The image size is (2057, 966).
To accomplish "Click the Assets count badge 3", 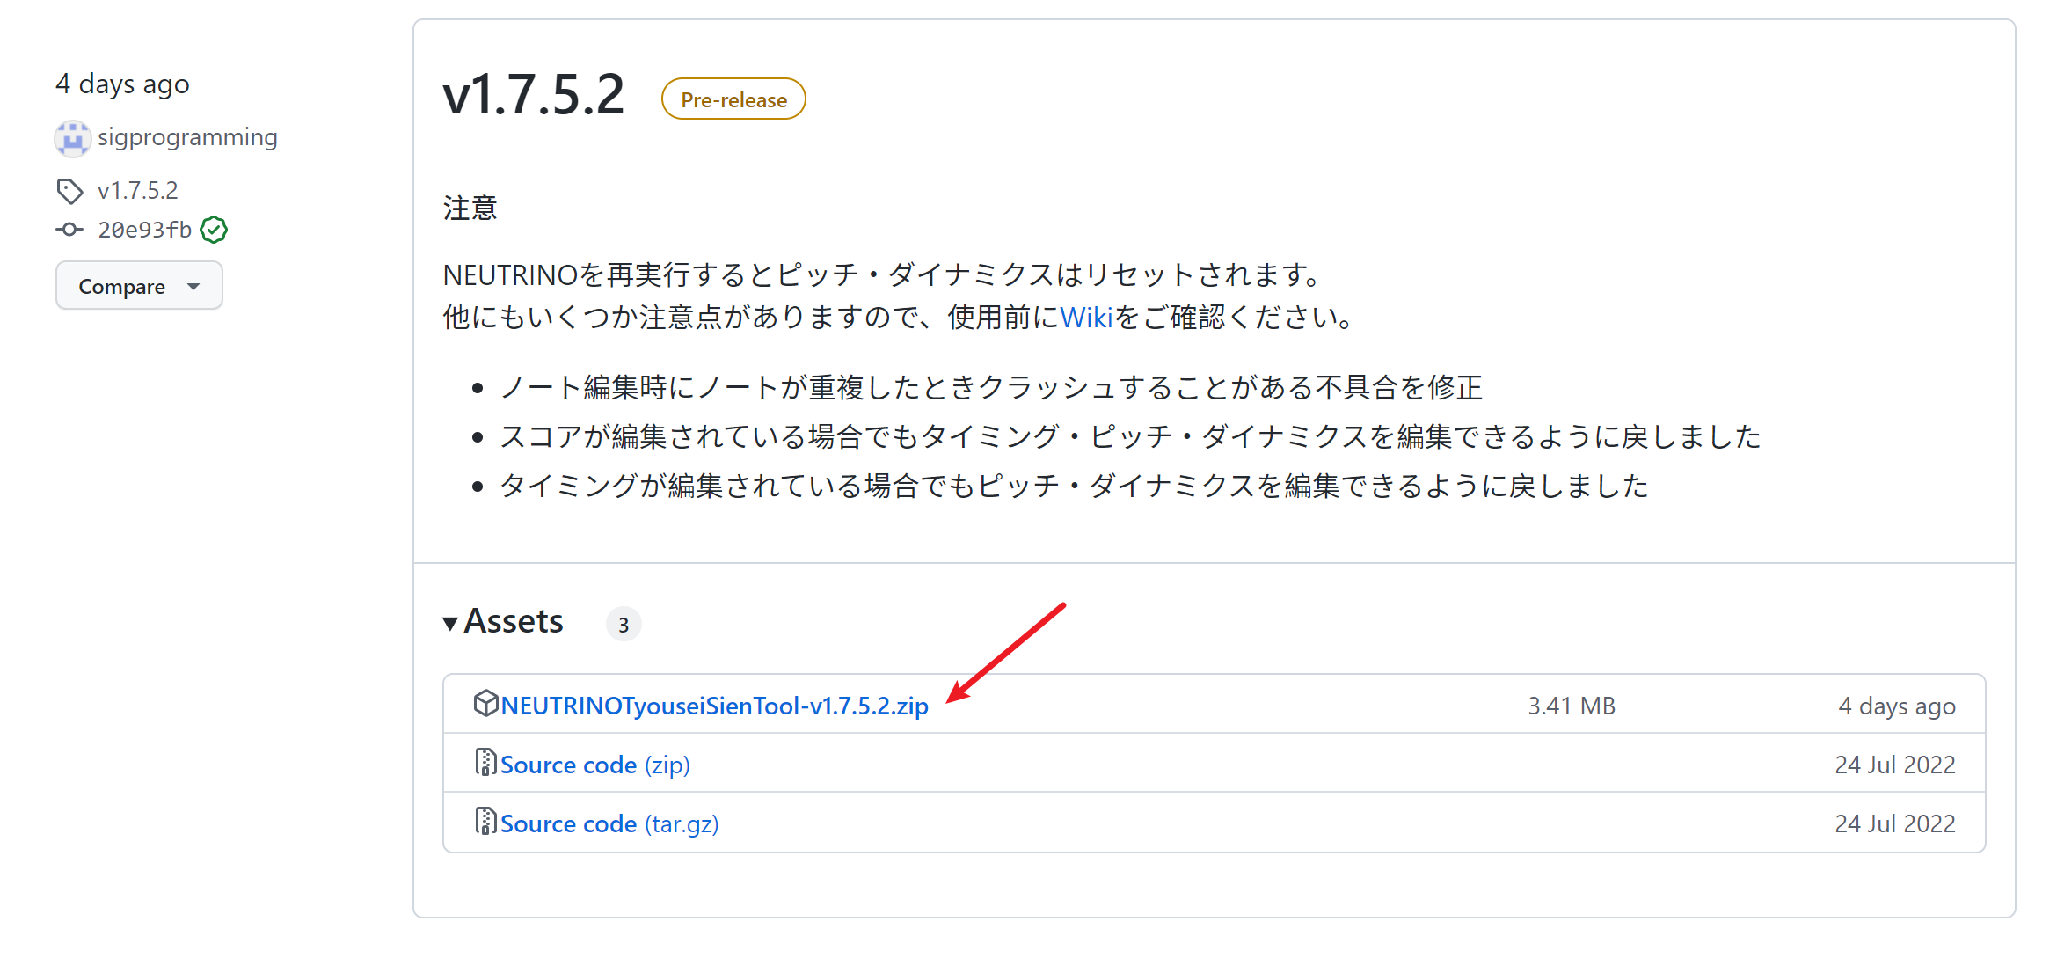I will click(x=624, y=625).
